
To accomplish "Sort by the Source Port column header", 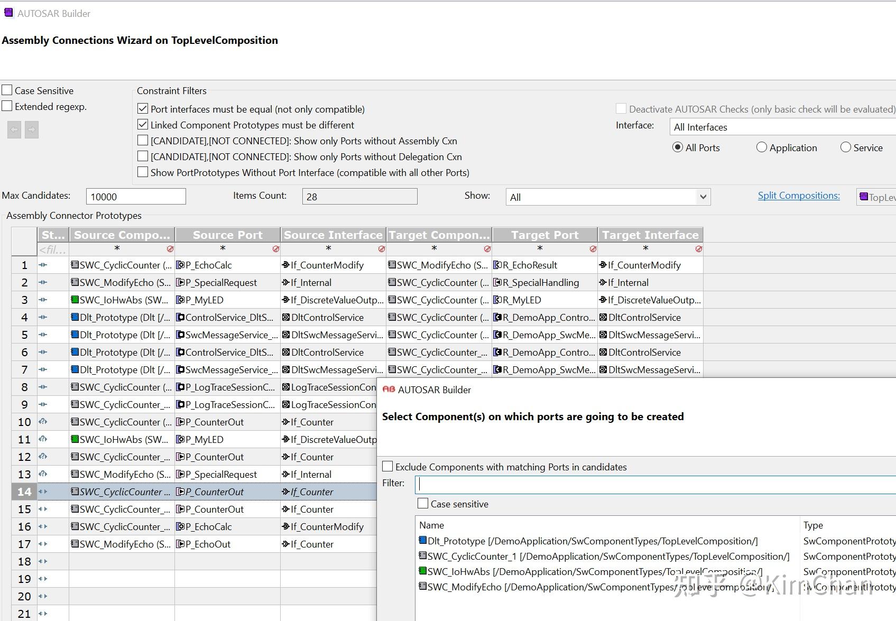I will pyautogui.click(x=227, y=235).
